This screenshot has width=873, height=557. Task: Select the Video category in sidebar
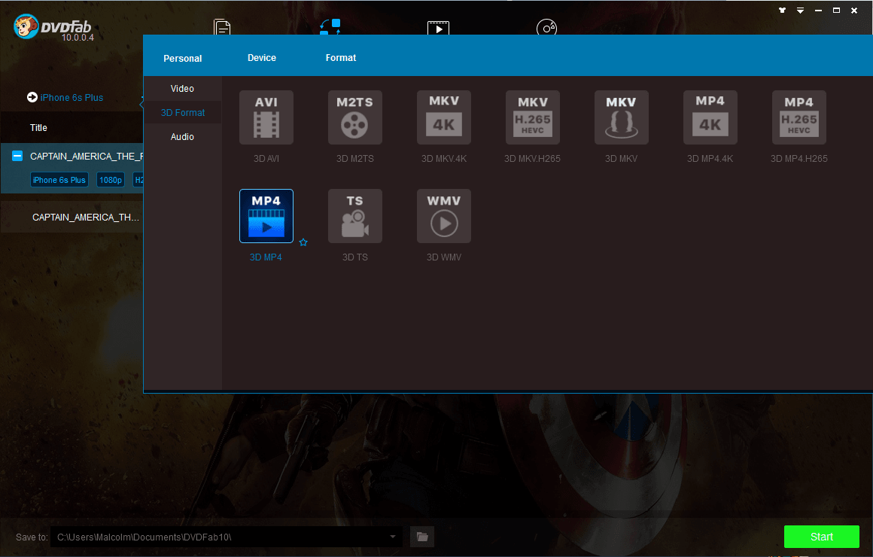coord(183,89)
